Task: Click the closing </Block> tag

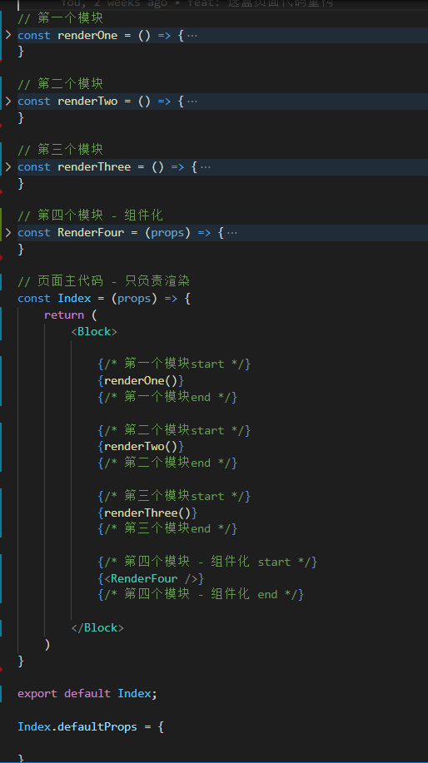Action: (x=97, y=627)
